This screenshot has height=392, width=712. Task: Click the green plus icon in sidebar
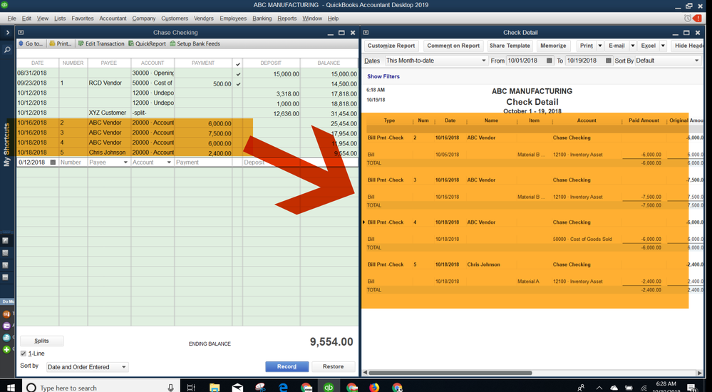pos(6,349)
